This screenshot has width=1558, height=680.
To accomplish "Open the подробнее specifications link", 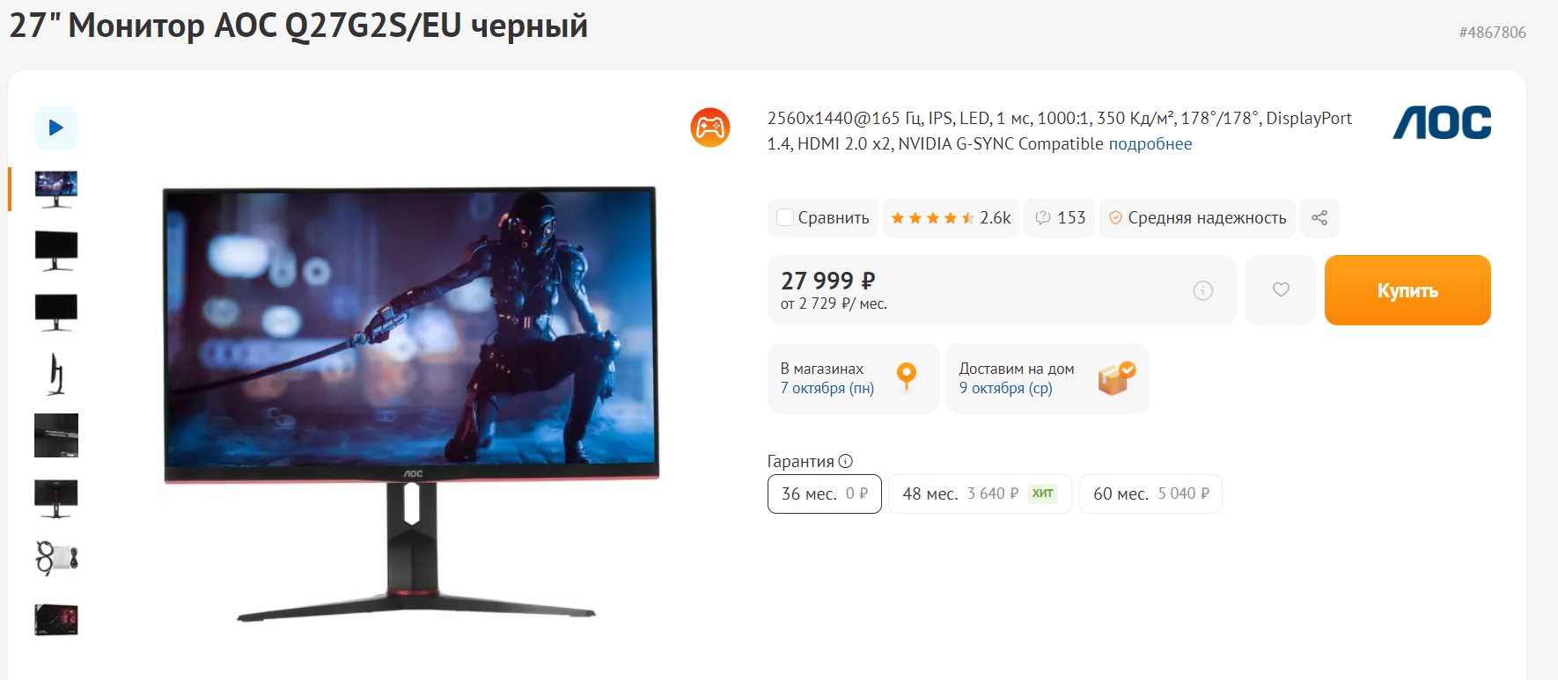I will click(1150, 143).
